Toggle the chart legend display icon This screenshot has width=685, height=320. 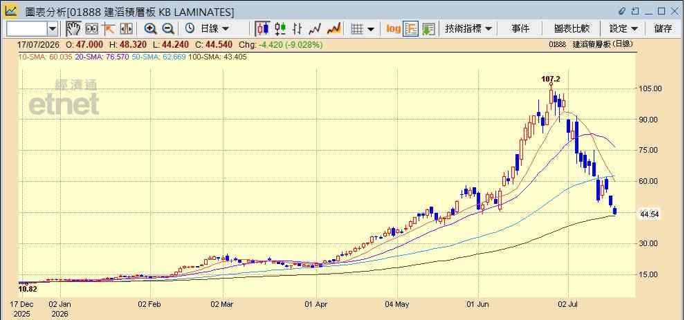[x=410, y=29]
